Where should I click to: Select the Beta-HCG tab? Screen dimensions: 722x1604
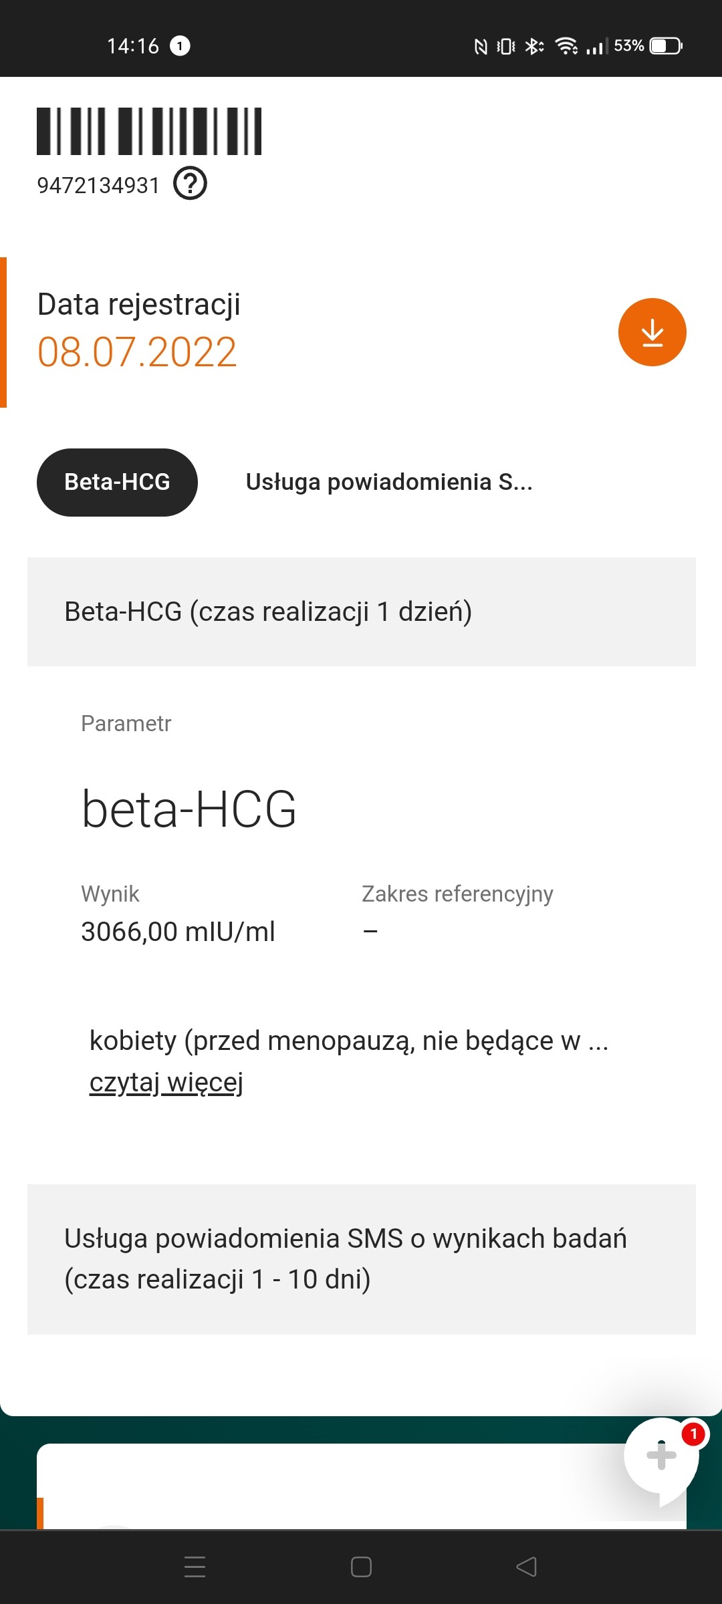coord(117,482)
